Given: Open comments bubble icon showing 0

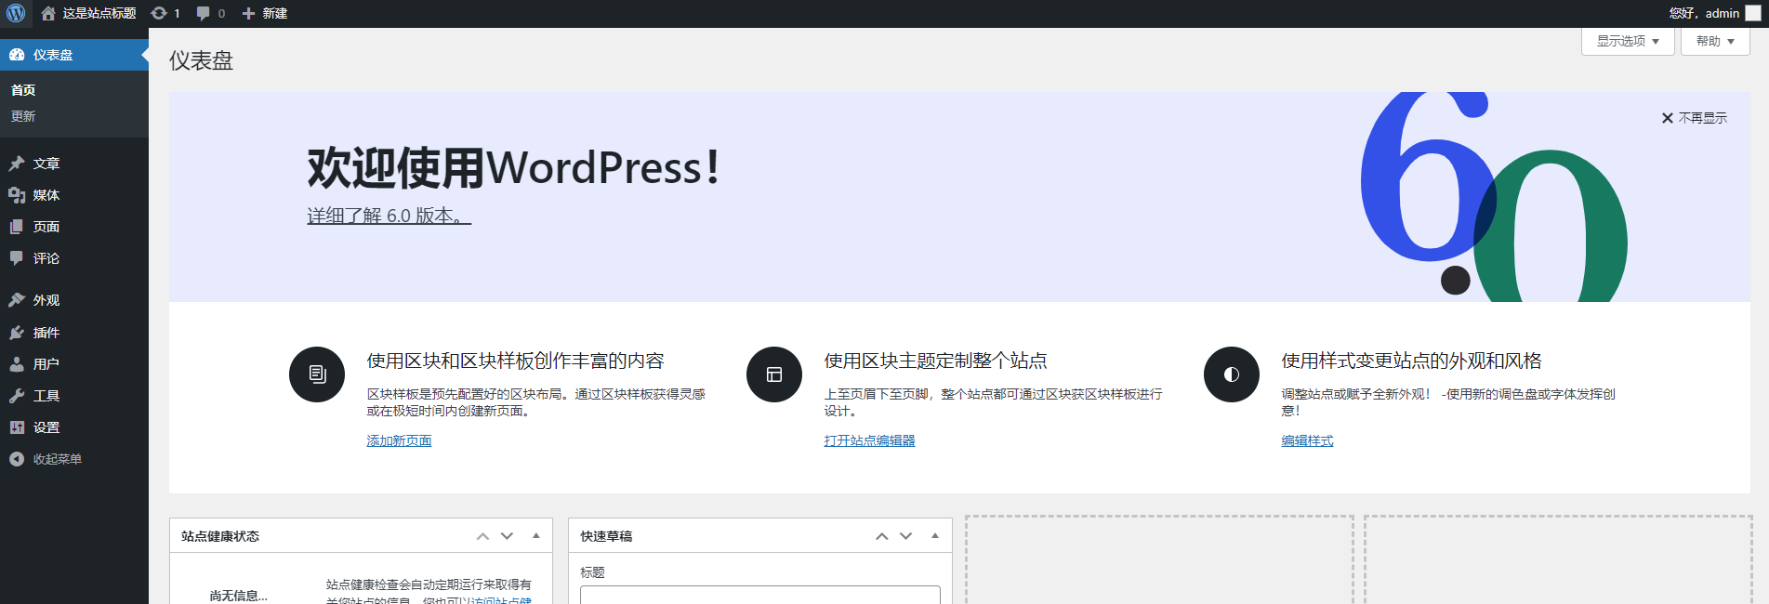Looking at the screenshot, I should (x=203, y=13).
